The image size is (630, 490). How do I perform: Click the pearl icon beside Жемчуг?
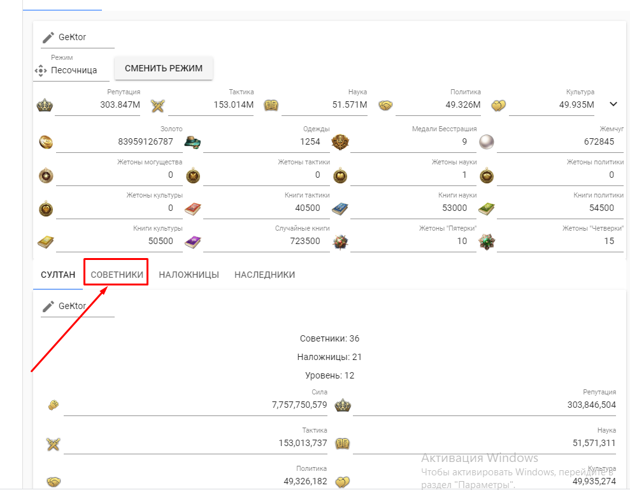(x=487, y=142)
